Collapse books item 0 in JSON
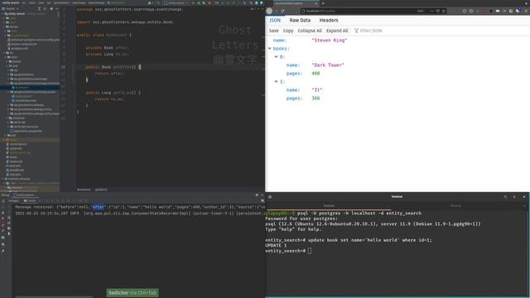The width and height of the screenshot is (530, 298). point(276,57)
